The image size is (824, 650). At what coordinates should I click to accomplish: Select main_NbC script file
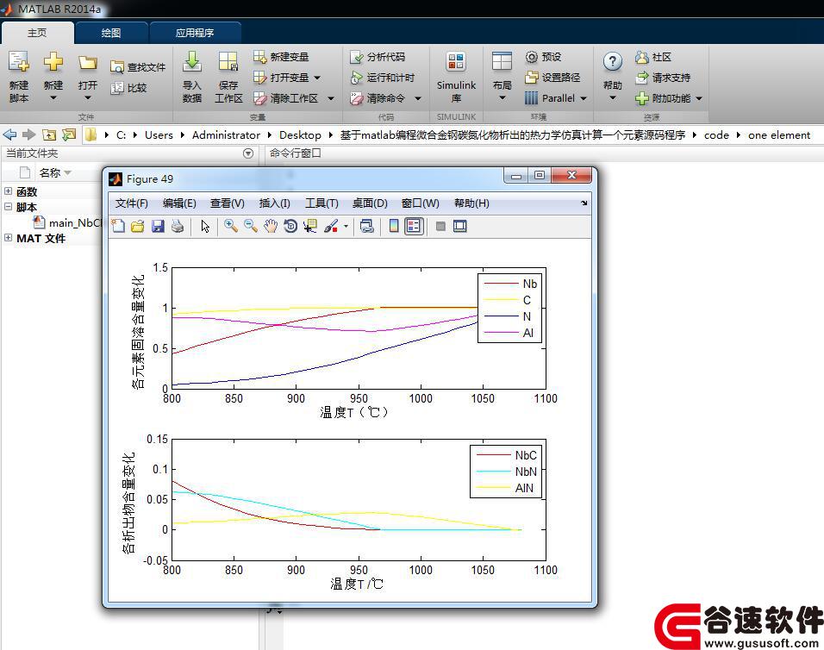tap(69, 222)
